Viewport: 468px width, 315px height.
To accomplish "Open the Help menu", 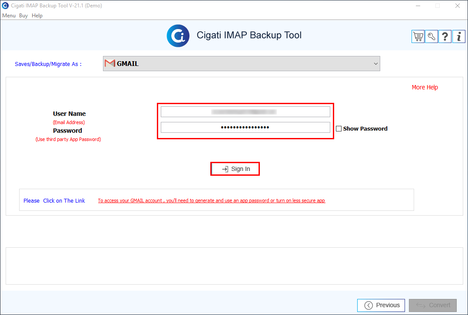I will tap(37, 16).
